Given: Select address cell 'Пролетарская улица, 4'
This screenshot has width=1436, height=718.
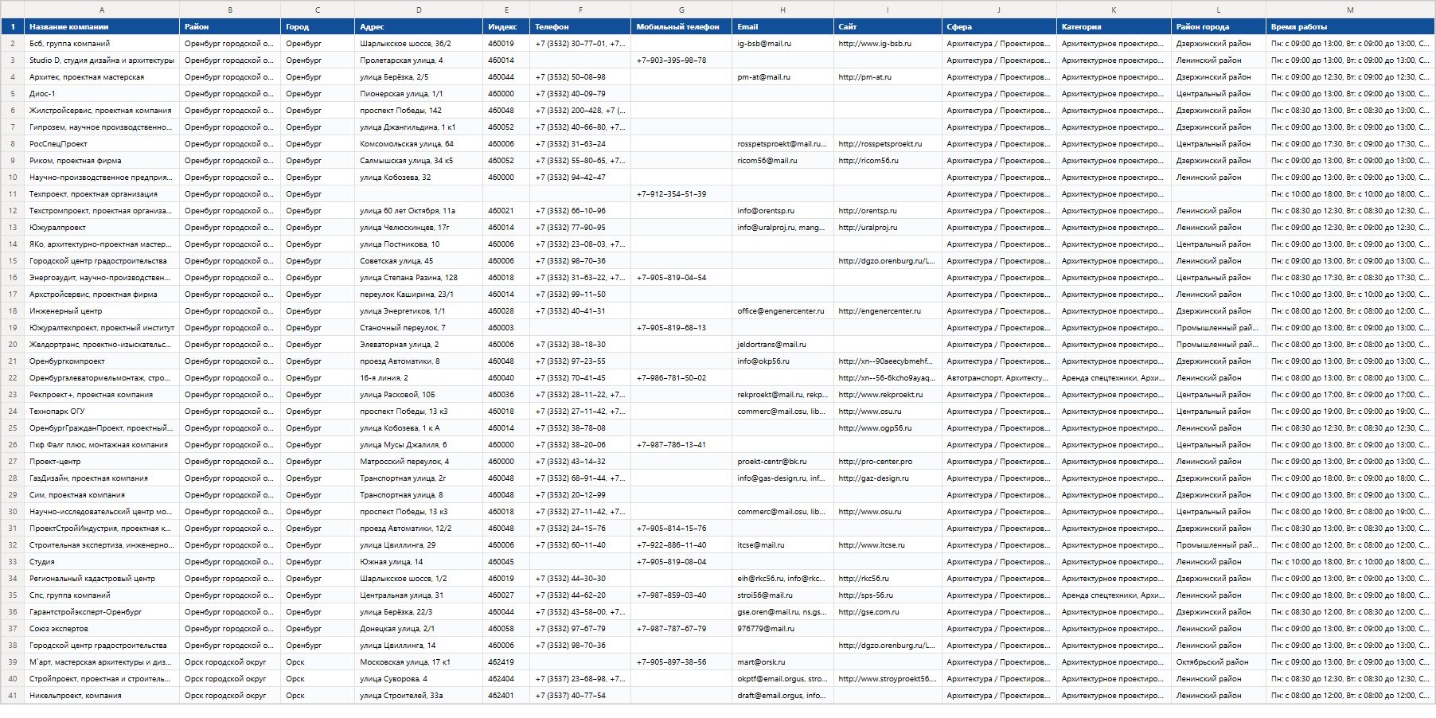Looking at the screenshot, I should 419,60.
